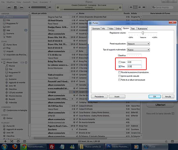Viewport: 178px width, 150px height.
Task: Pause playback with the pause button
Action: [x=15, y=7]
